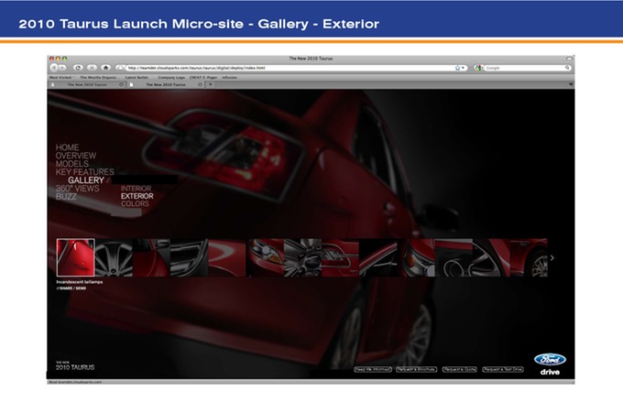Select the last thumbnail showing front wheel
The image size is (623, 402).
529,257
